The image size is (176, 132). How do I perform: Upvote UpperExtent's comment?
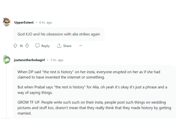15,46
